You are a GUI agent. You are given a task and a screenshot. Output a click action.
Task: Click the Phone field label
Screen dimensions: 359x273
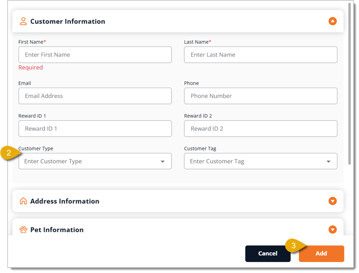192,83
